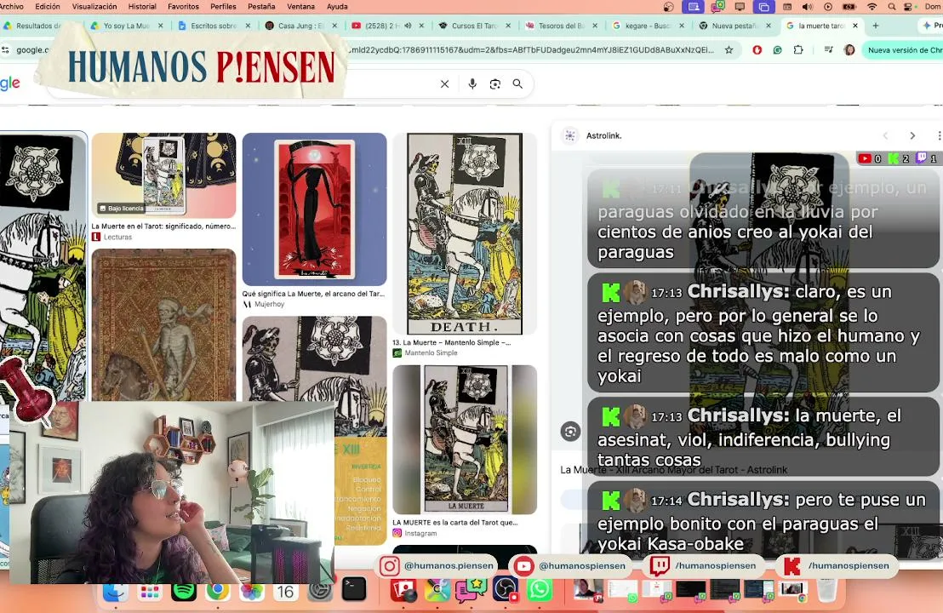Open 13. La Muerte – Mantenlo Simple link
The image size is (943, 613).
[452, 343]
